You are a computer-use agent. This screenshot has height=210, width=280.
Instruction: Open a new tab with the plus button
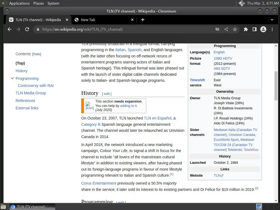point(143,20)
